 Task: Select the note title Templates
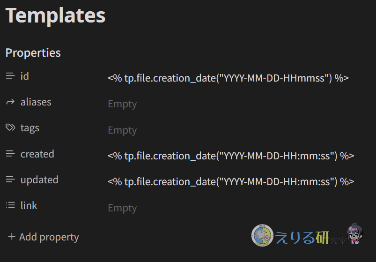pyautogui.click(x=55, y=15)
